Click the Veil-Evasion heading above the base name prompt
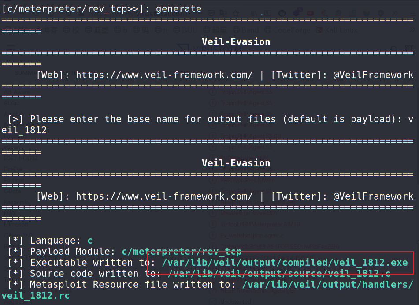Viewport: 419px width, 305px height. tap(236, 42)
